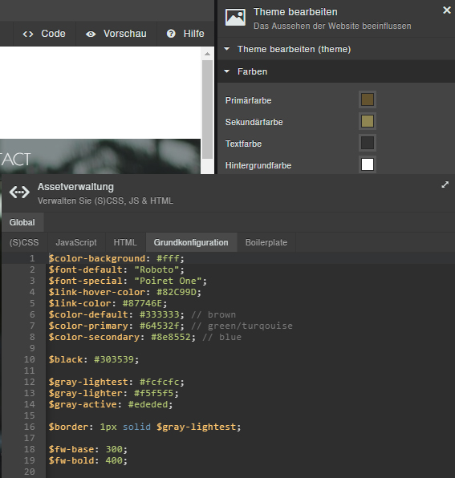Image resolution: width=455 pixels, height=478 pixels.
Task: Open the Primärfarbe color swatch
Action: pyautogui.click(x=368, y=99)
